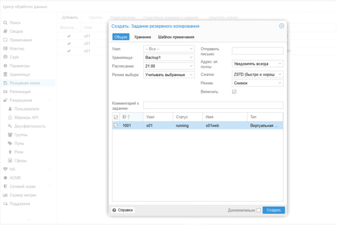
Task: Expand the Сжатие ZSTD dropdown
Action: pyautogui.click(x=257, y=75)
